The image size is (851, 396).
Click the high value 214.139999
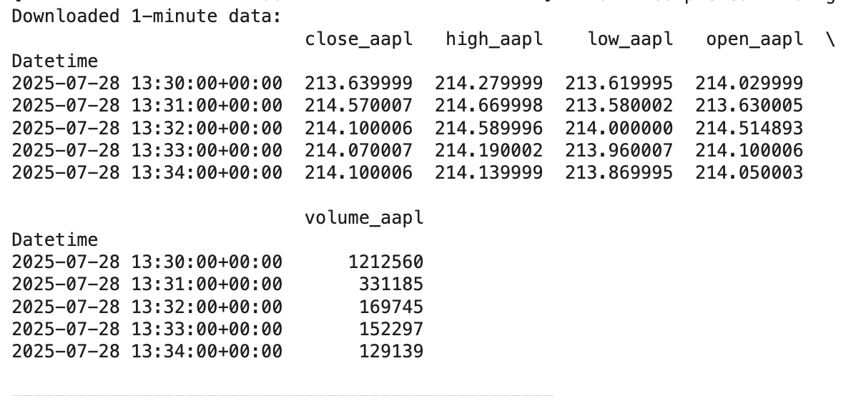click(489, 173)
